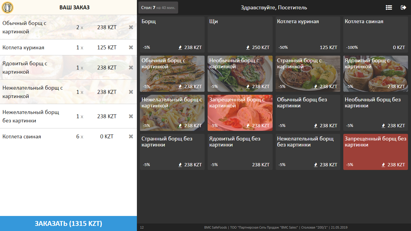Click the restaurant logo icon
Viewport: 411px width, 231px height.
(x=8, y=8)
